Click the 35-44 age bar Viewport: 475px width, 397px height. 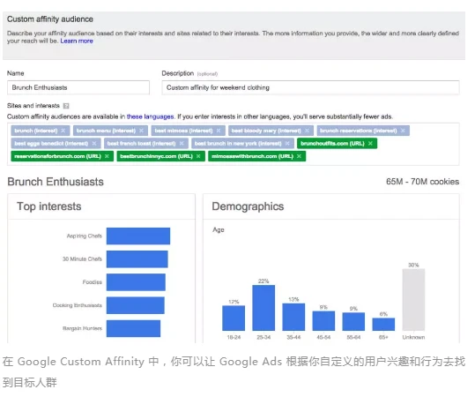tap(293, 317)
